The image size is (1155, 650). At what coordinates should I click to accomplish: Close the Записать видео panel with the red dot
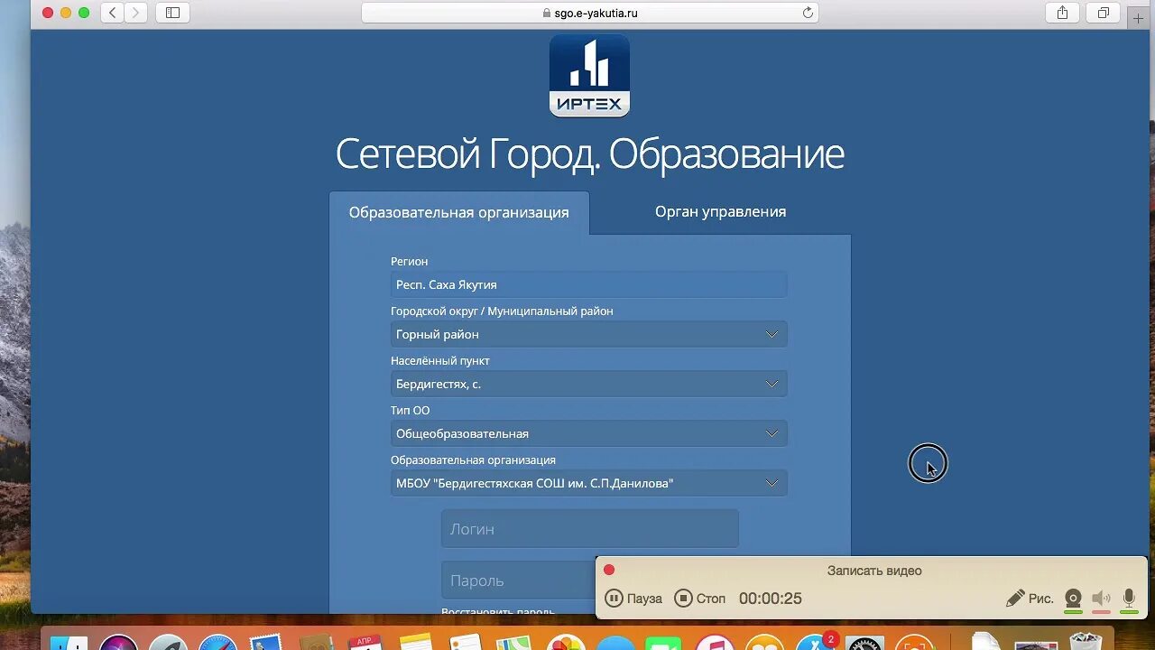point(609,570)
